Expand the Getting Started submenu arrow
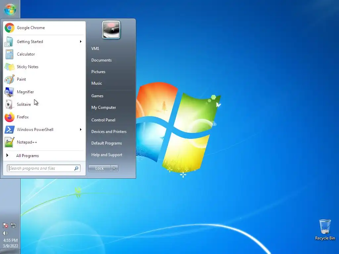The image size is (339, 254). (81, 41)
